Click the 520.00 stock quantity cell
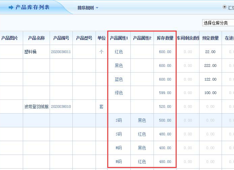 coord(165,107)
